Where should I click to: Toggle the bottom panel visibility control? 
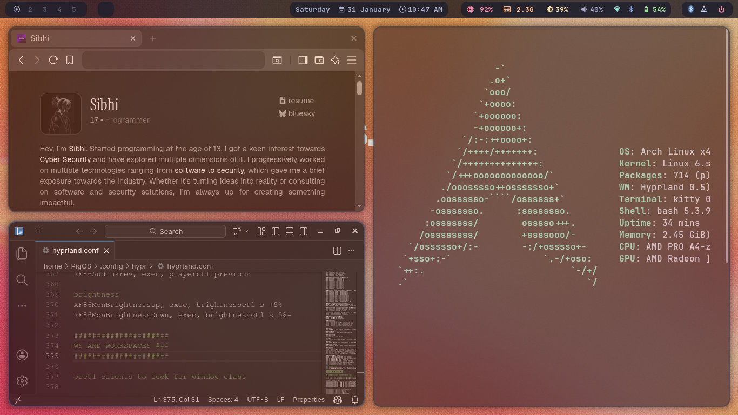point(290,231)
